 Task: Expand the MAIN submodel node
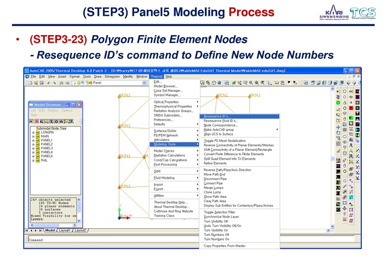33,136
